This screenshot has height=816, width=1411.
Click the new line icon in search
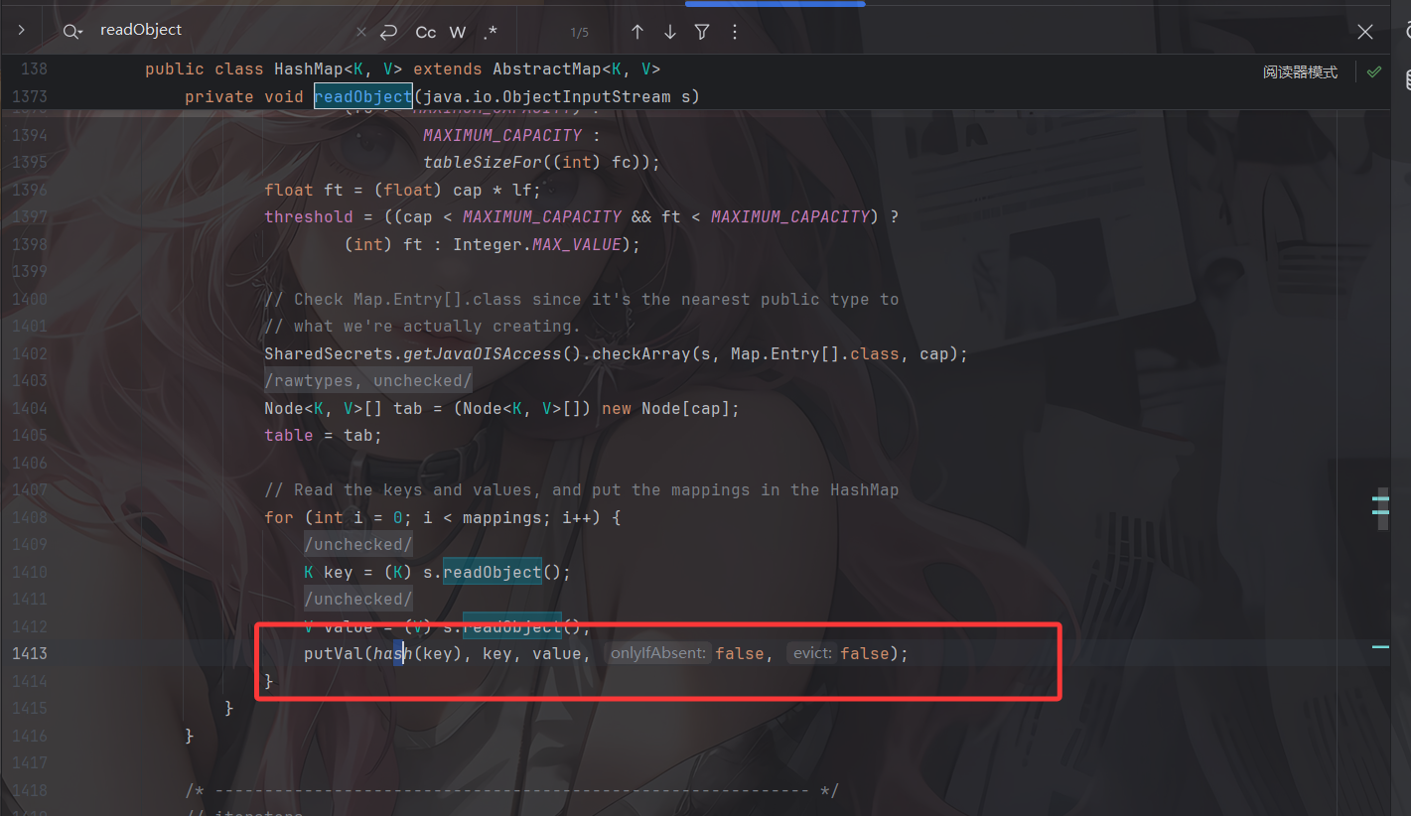(388, 32)
